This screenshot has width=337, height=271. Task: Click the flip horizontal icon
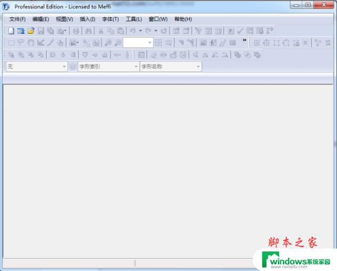pyautogui.click(x=205, y=55)
